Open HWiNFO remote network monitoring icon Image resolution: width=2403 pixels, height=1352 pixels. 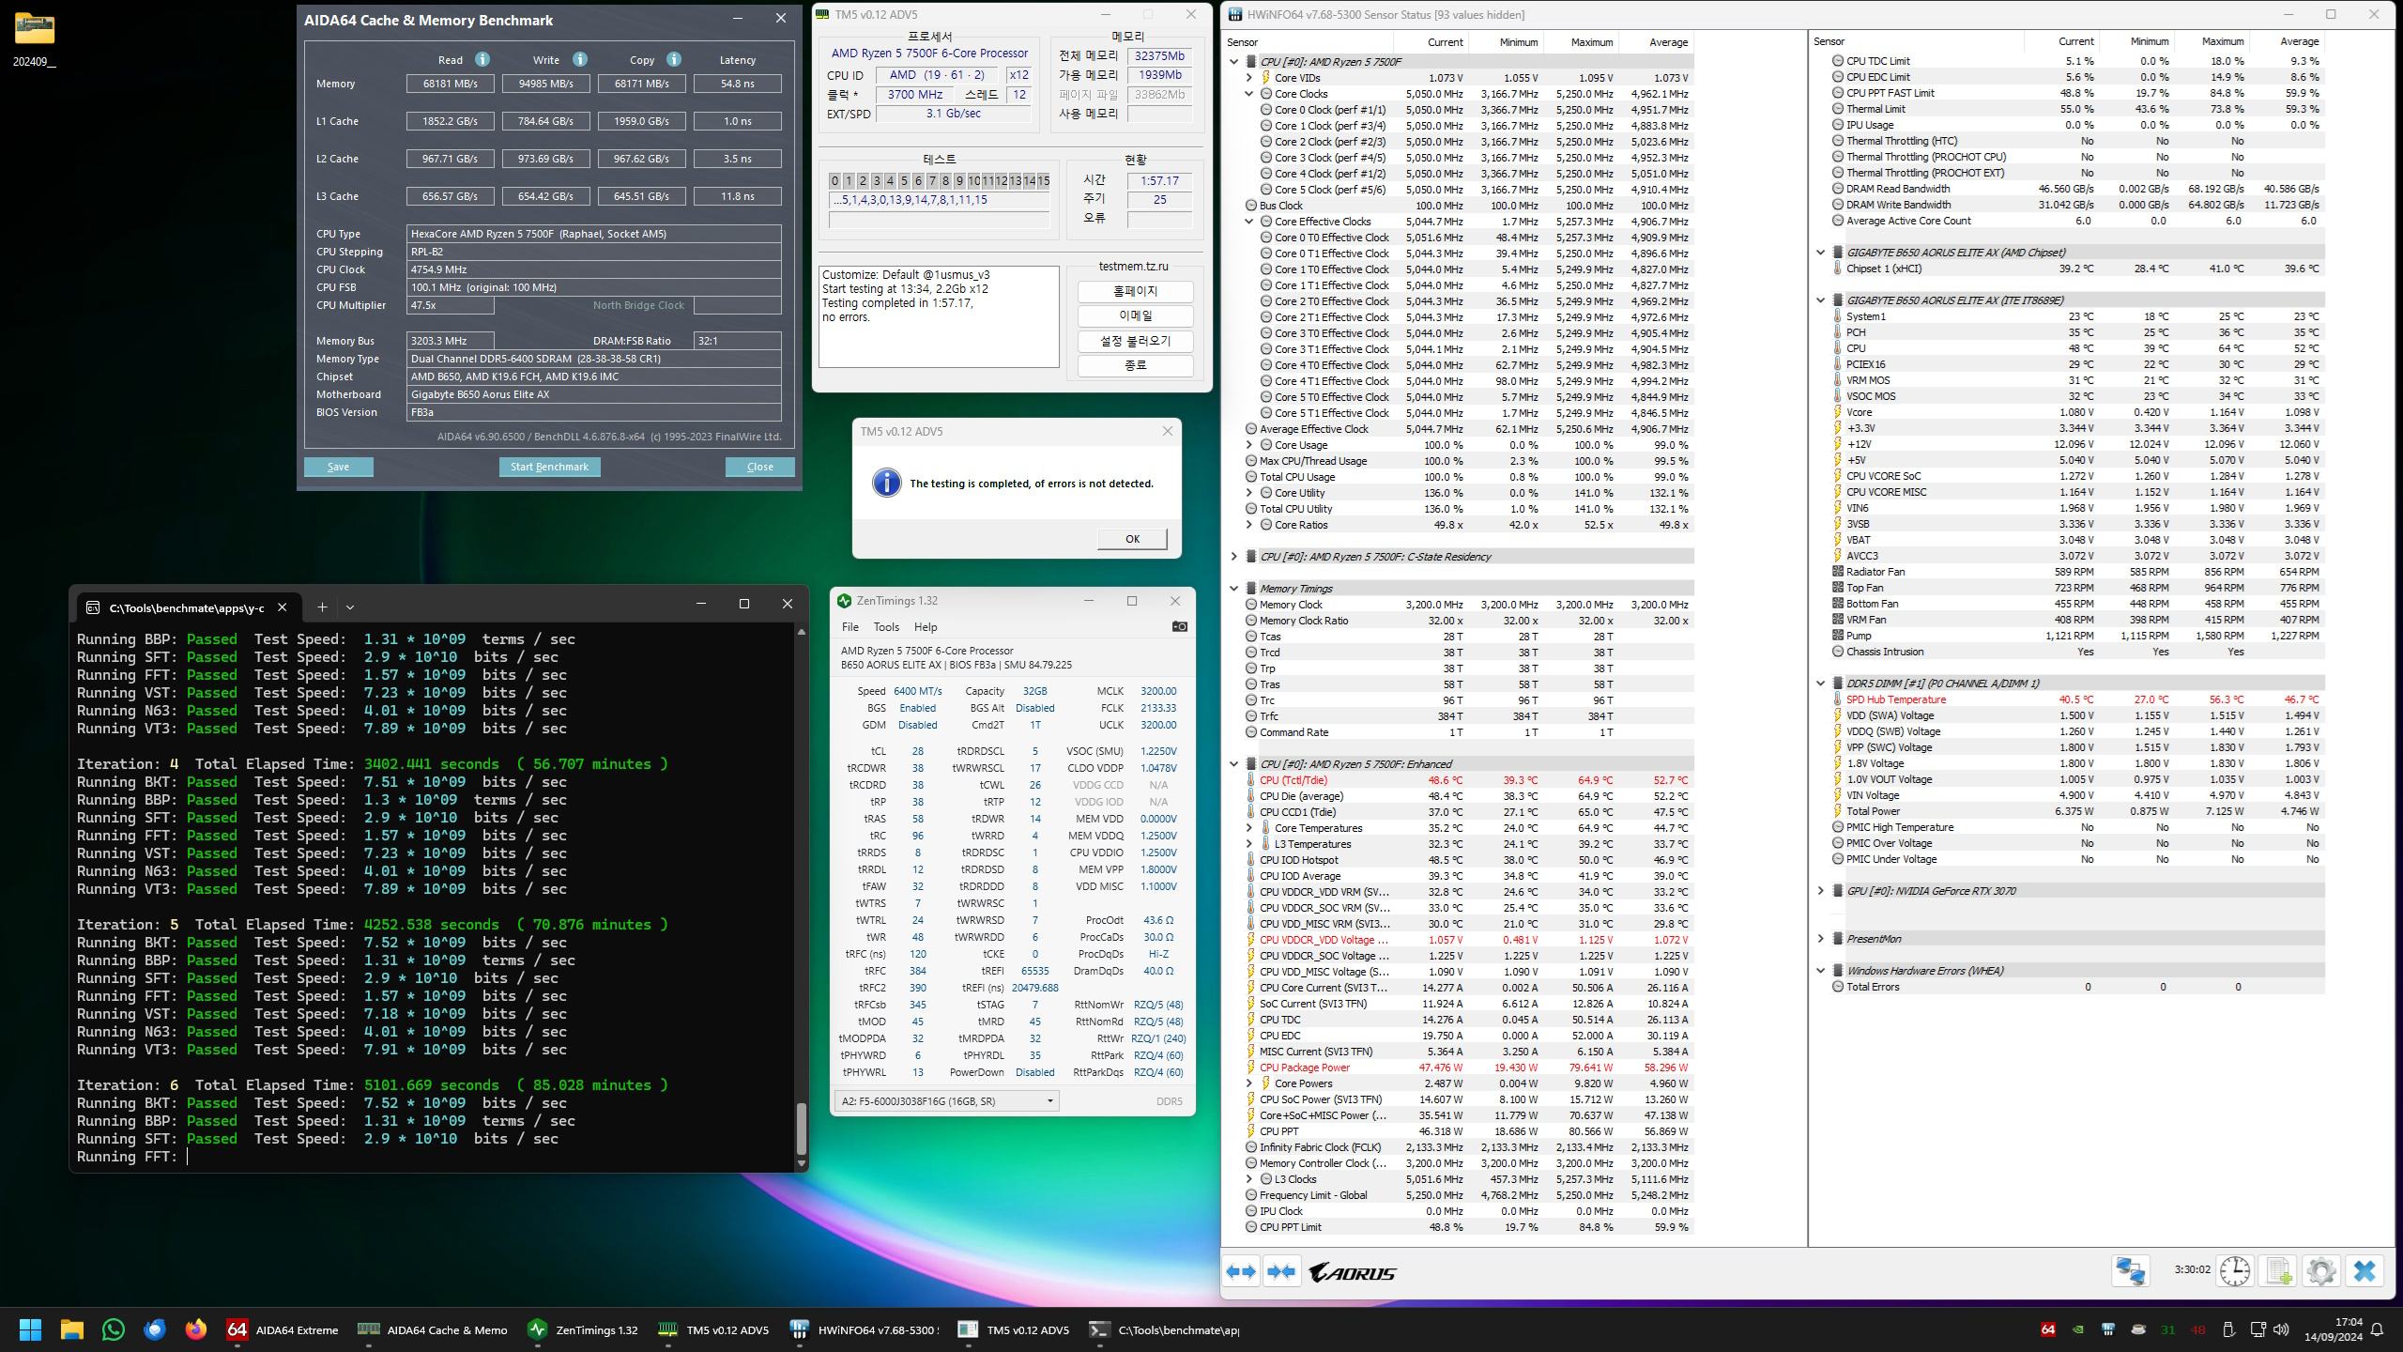[x=2130, y=1271]
